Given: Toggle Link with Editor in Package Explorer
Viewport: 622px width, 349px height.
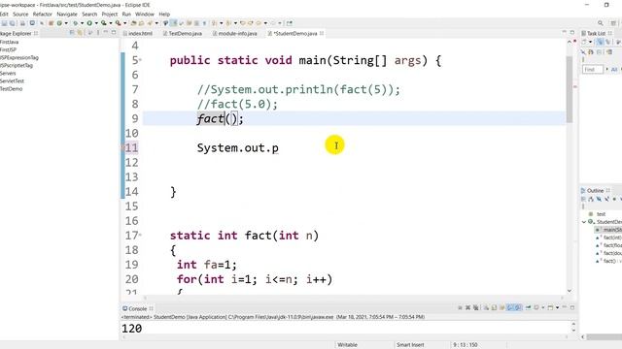Looking at the screenshot, I should click(80, 33).
